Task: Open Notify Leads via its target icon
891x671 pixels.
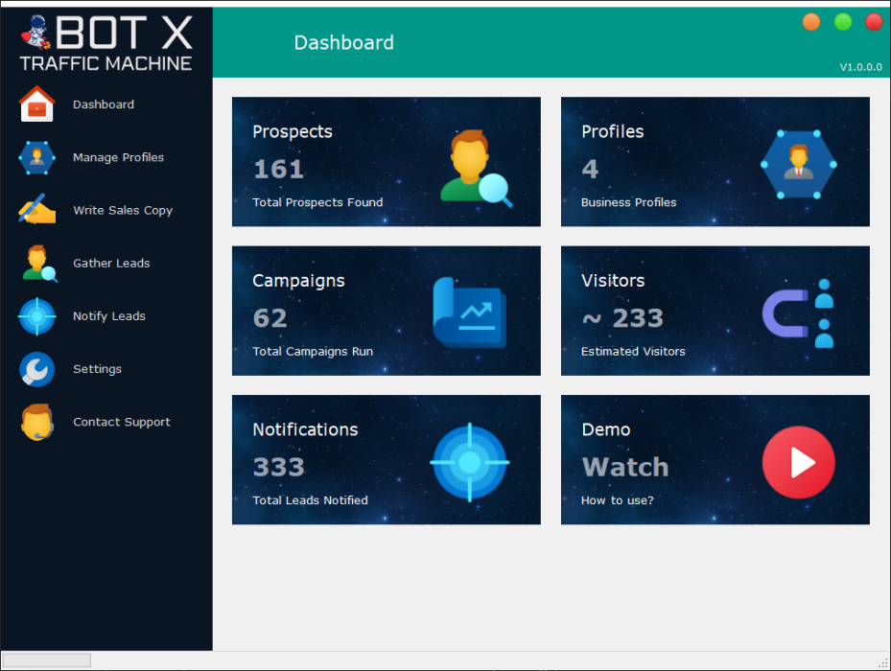Action: coord(36,316)
